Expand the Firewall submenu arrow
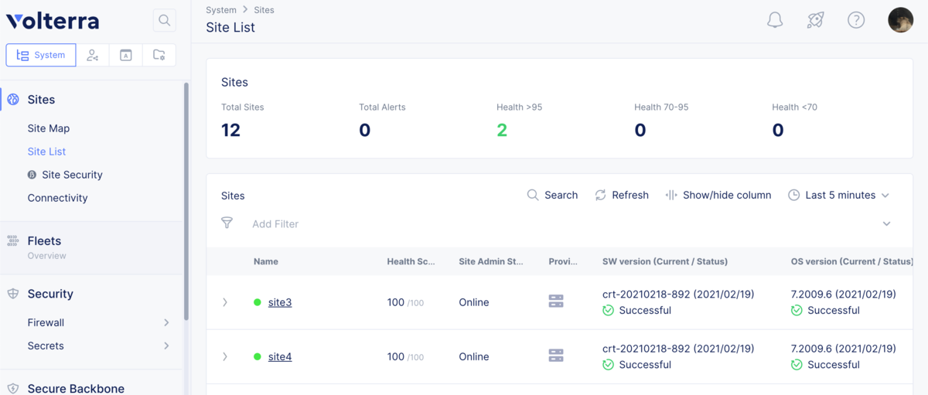 [x=166, y=322]
